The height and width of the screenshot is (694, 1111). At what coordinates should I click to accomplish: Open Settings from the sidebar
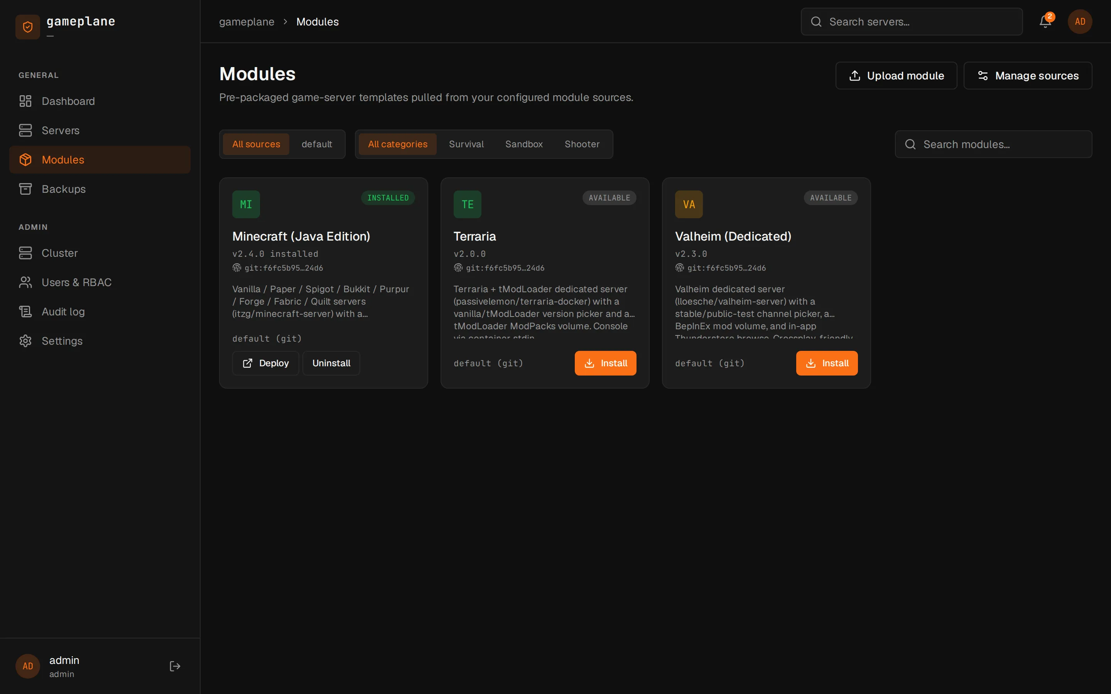coord(100,341)
